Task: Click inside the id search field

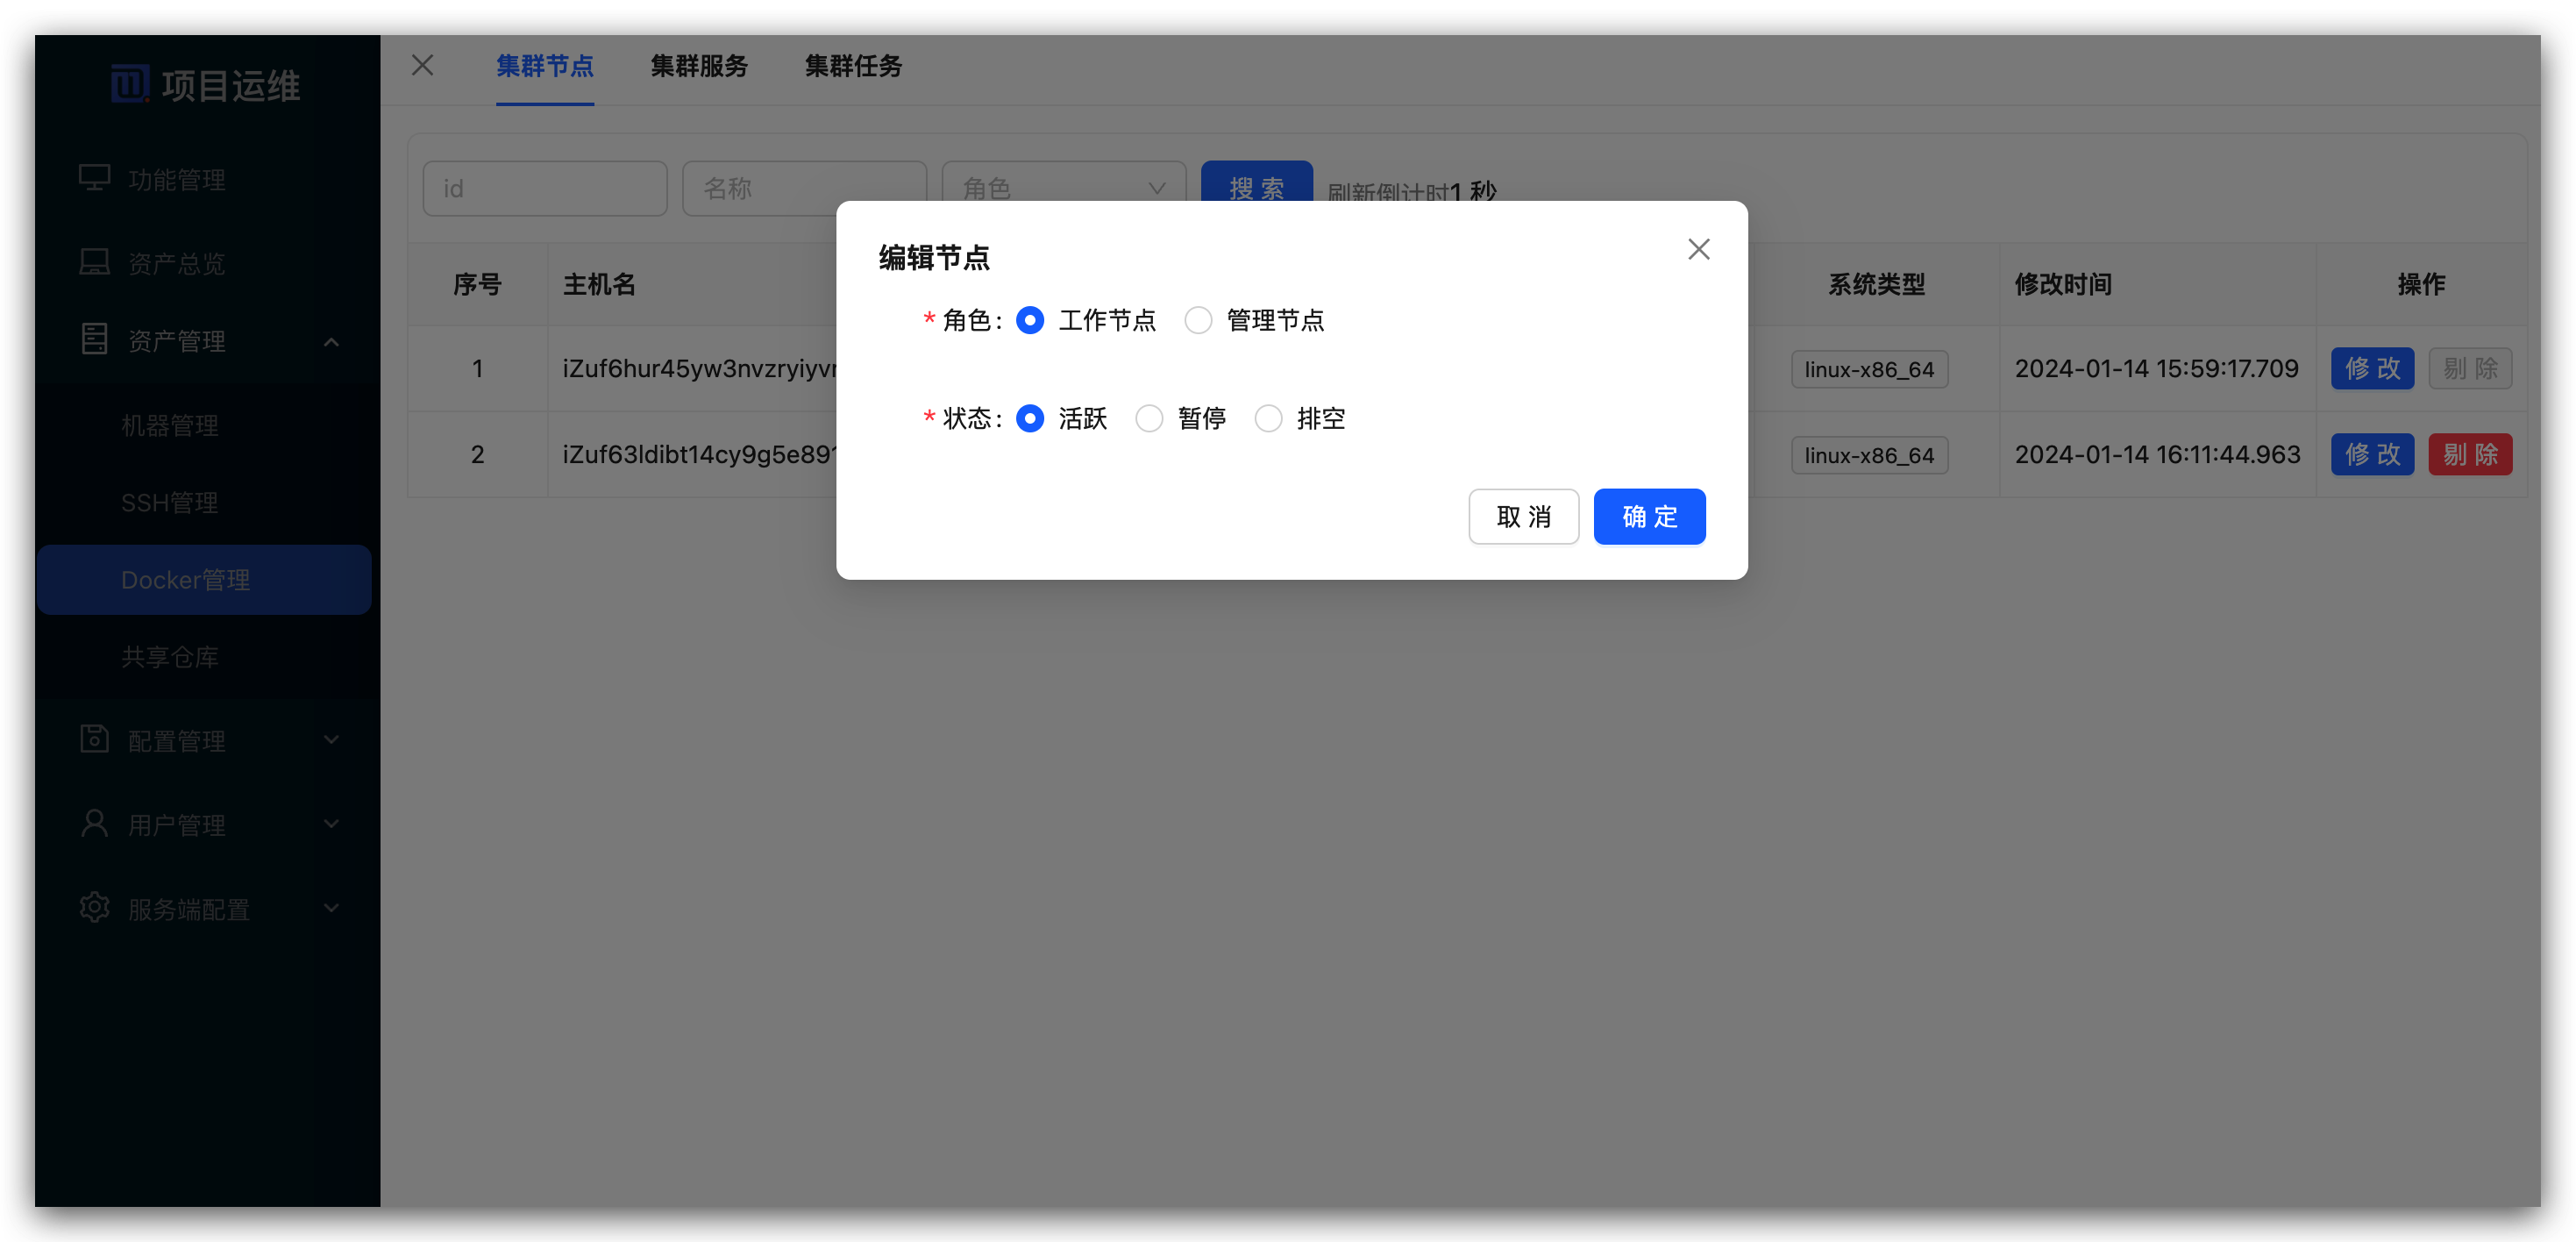Action: pyautogui.click(x=545, y=188)
